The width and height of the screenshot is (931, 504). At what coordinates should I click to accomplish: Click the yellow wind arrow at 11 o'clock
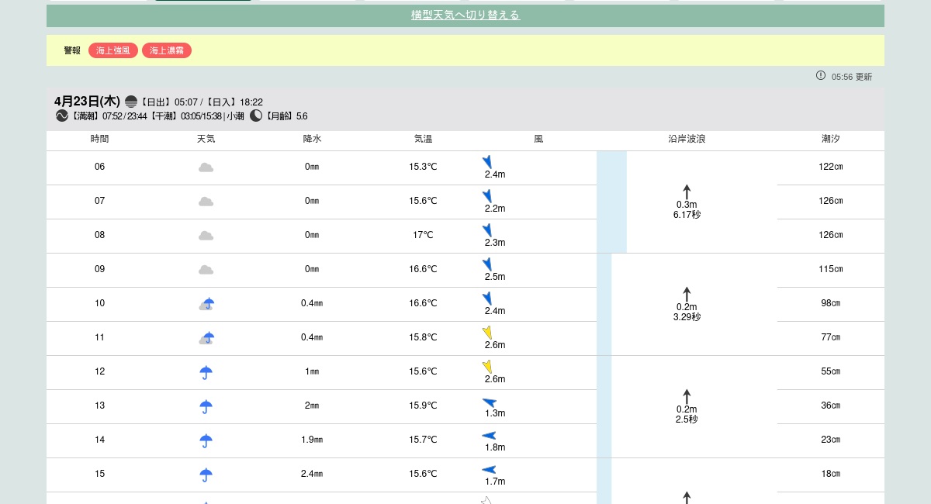pyautogui.click(x=487, y=333)
